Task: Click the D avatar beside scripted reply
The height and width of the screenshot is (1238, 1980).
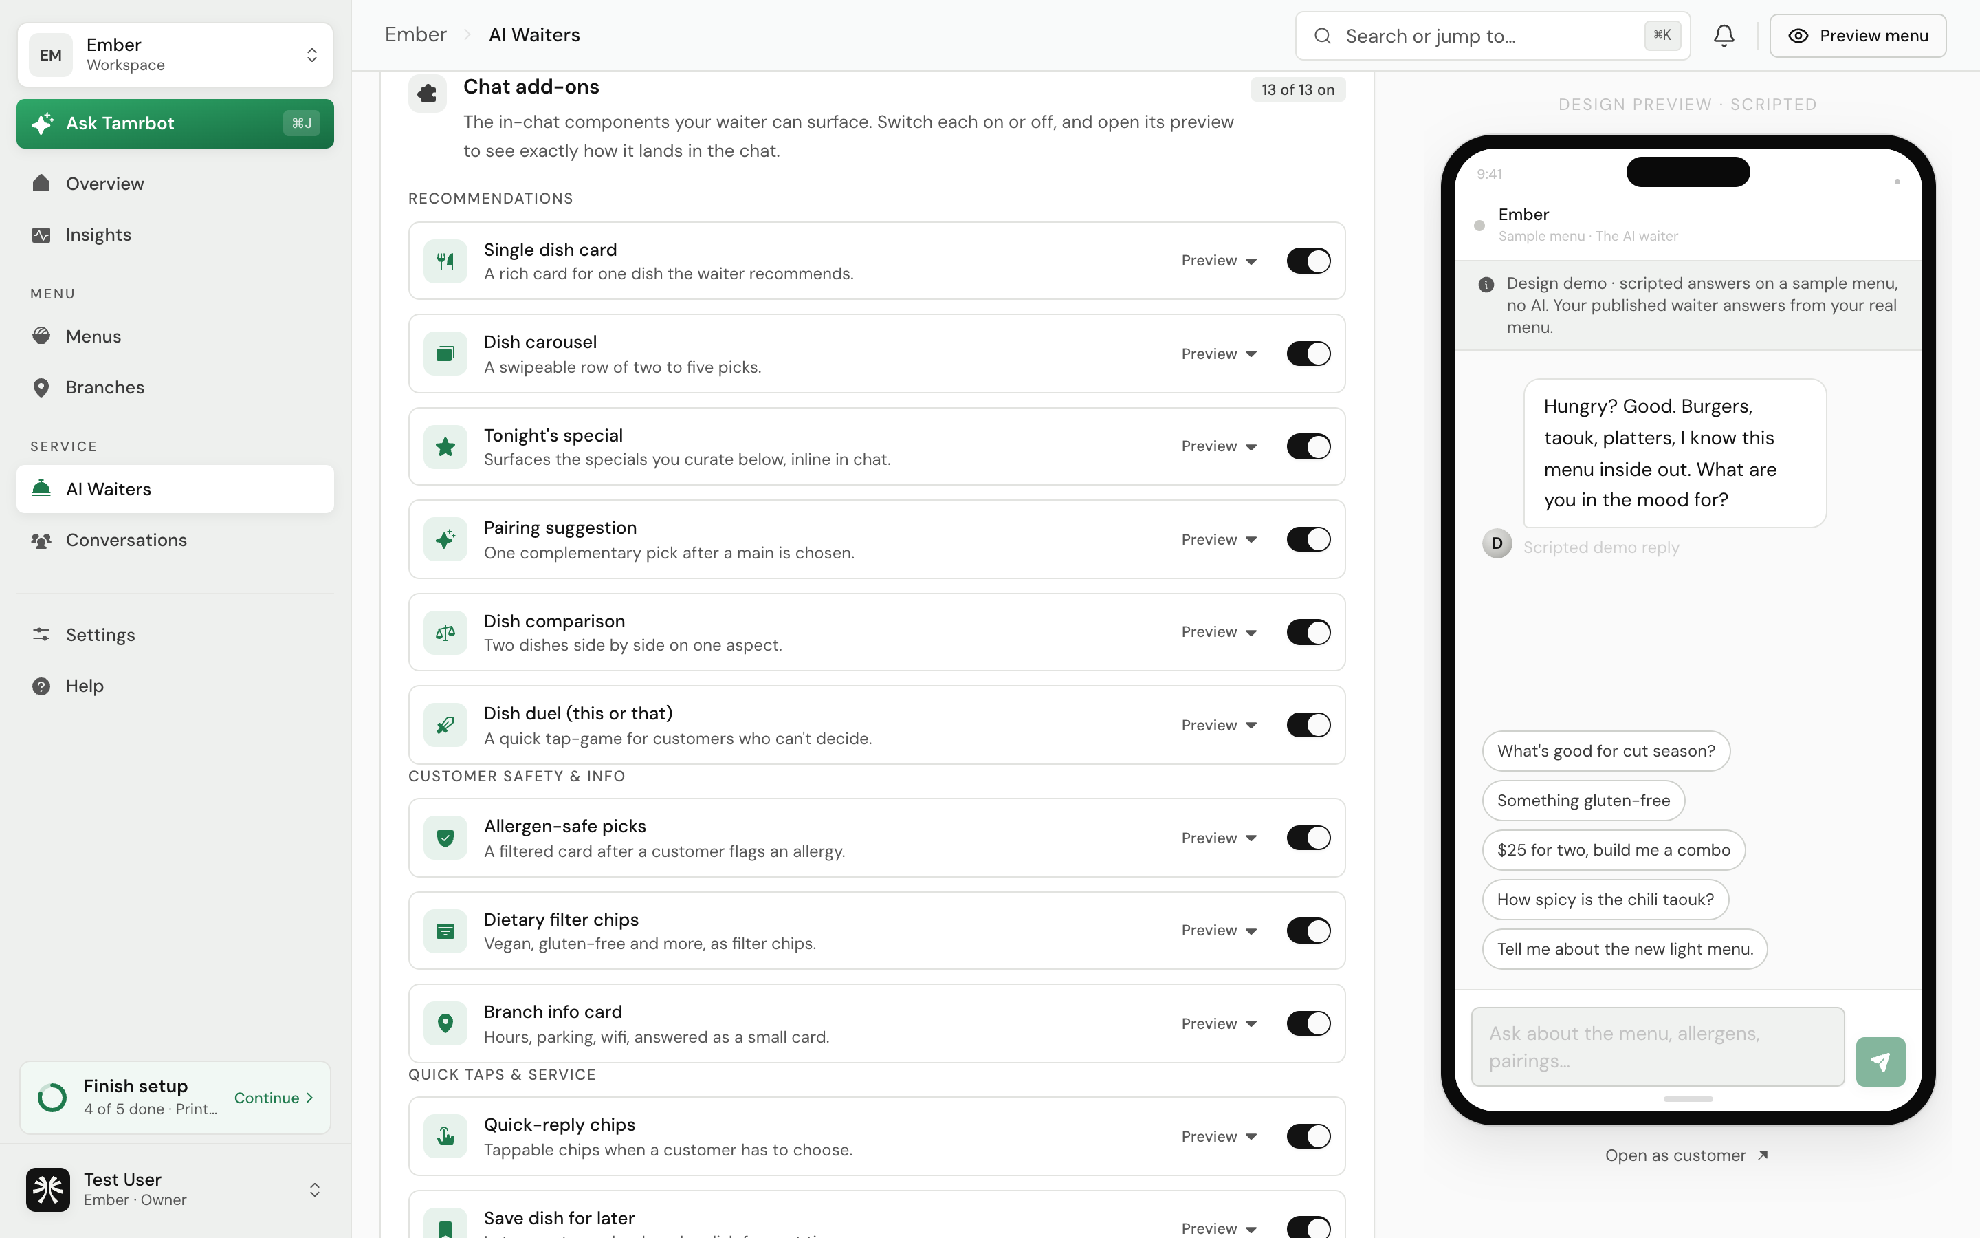Action: (1497, 543)
